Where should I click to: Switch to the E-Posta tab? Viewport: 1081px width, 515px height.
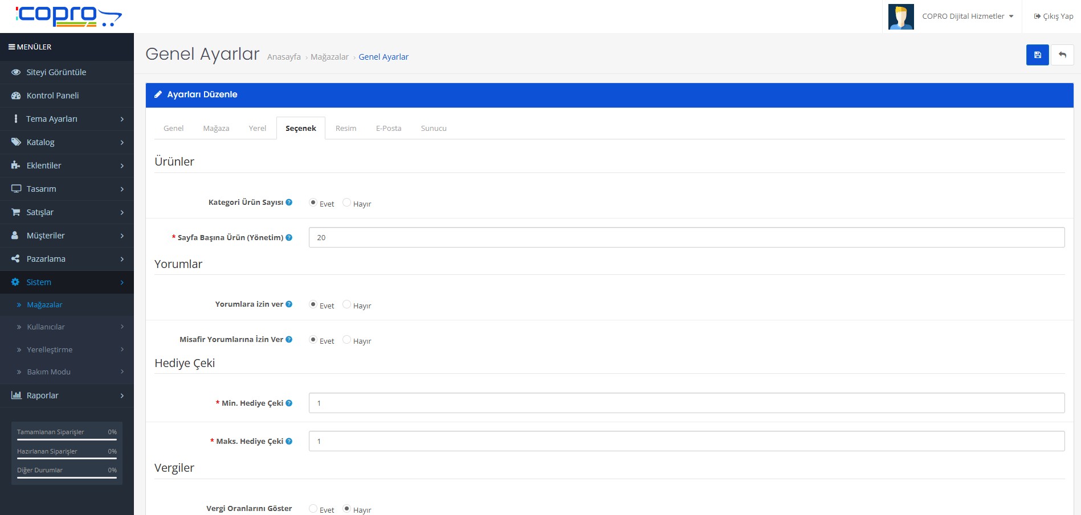pyautogui.click(x=389, y=128)
